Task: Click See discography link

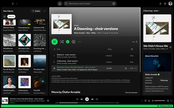Action: [x=131, y=92]
